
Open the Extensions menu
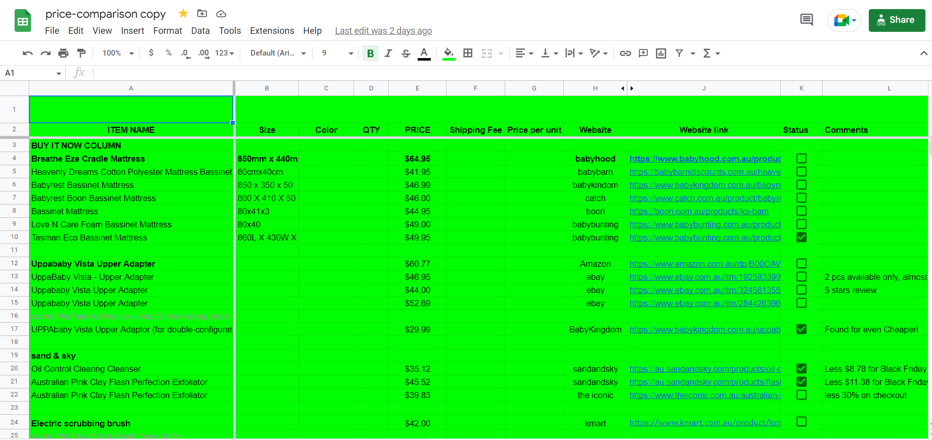272,31
